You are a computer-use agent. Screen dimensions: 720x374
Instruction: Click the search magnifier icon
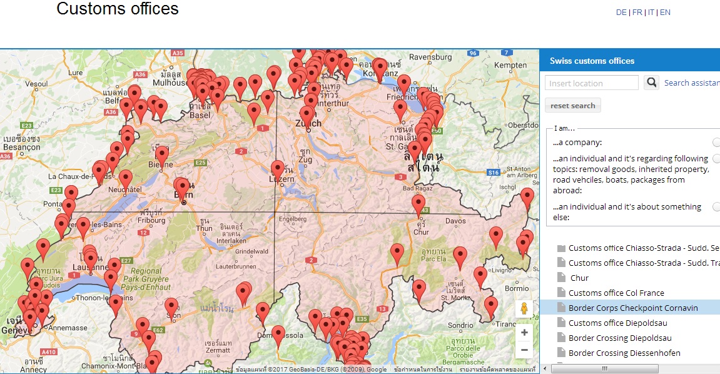point(651,83)
